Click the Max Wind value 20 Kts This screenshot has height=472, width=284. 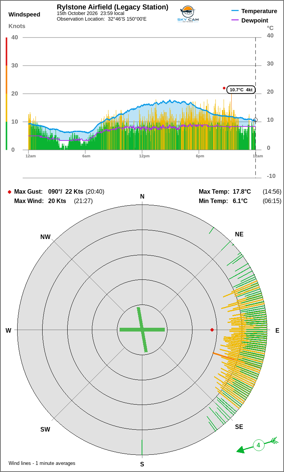[x=57, y=201]
